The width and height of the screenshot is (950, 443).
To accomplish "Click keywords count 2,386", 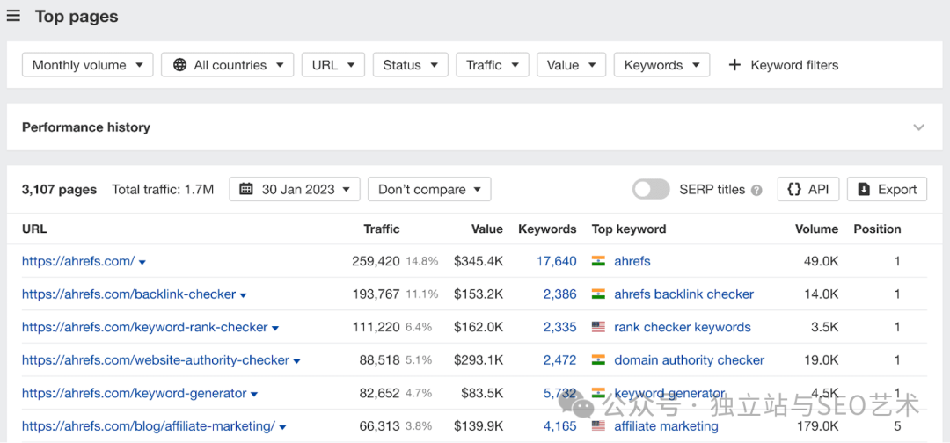I will tap(559, 294).
